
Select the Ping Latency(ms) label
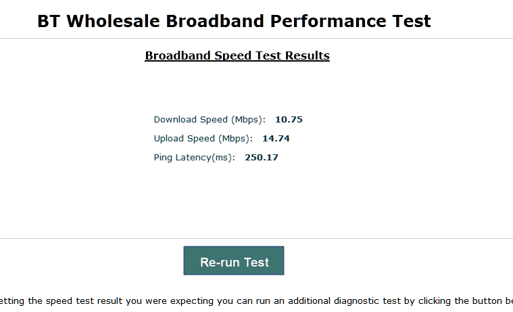(x=195, y=158)
